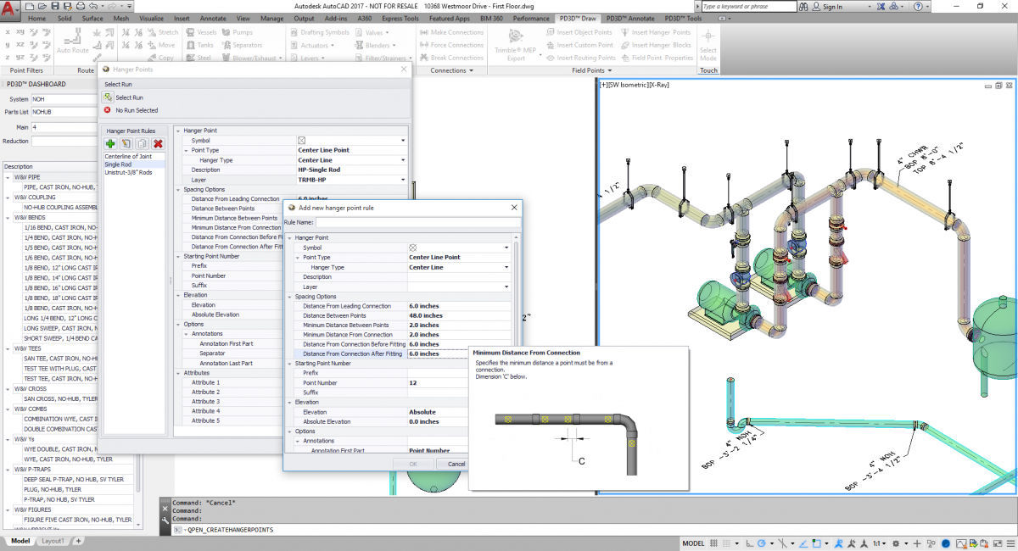Image resolution: width=1018 pixels, height=551 pixels.
Task: Select the No Run Selected option
Action: click(136, 109)
